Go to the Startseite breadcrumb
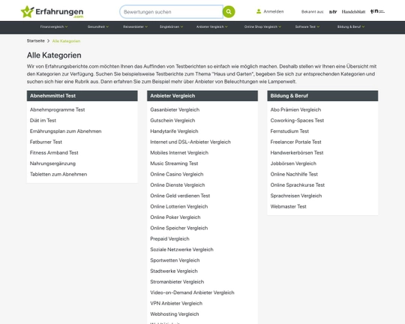 [x=36, y=40]
